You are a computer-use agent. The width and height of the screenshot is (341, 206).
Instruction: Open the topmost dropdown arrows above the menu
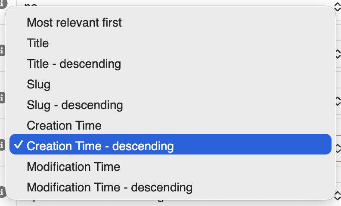338,6
